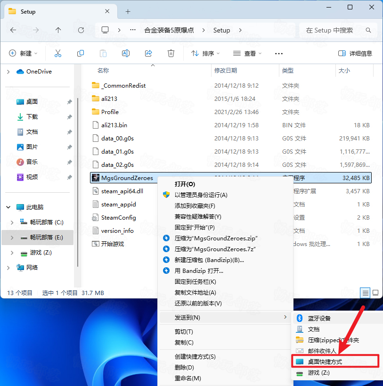Click the Copy icon in toolbar
Image resolution: width=383 pixels, height=386 pixels.
(81, 53)
